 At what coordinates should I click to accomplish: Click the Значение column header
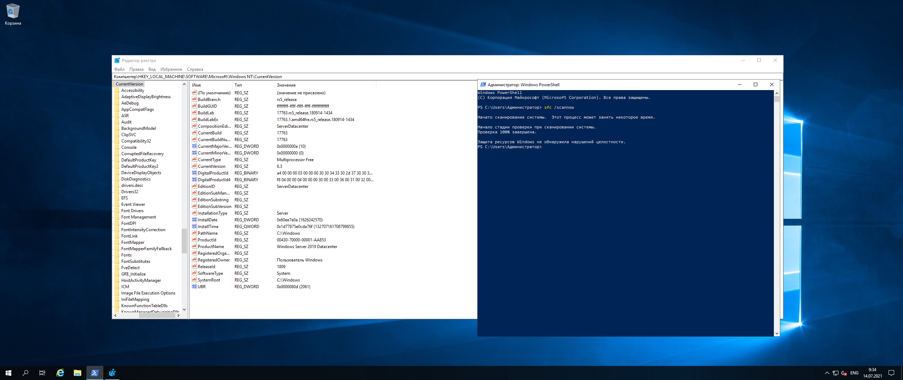[x=286, y=85]
